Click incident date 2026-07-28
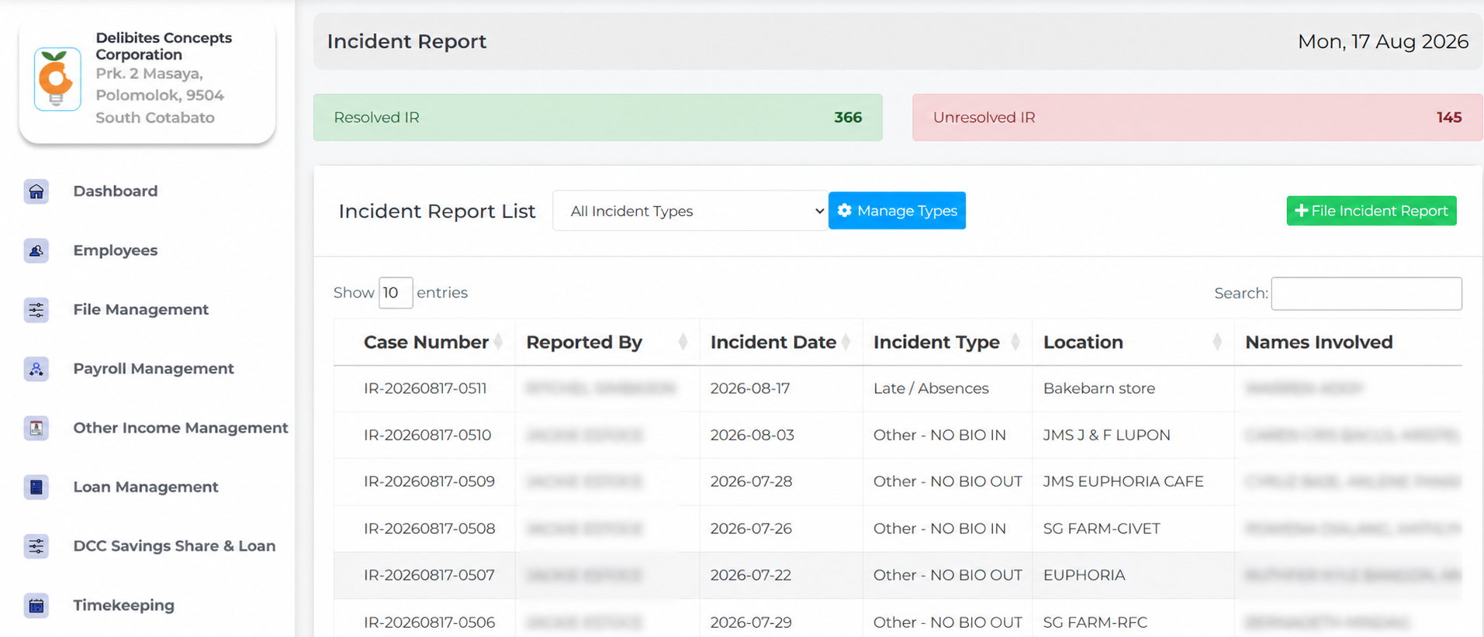1484x637 pixels. (751, 481)
